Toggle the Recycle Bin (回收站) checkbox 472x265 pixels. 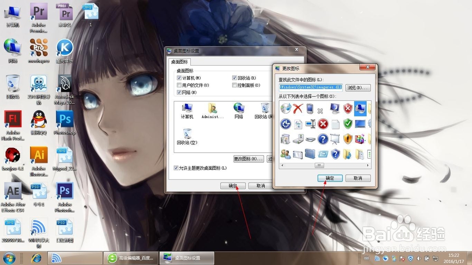pyautogui.click(x=234, y=78)
